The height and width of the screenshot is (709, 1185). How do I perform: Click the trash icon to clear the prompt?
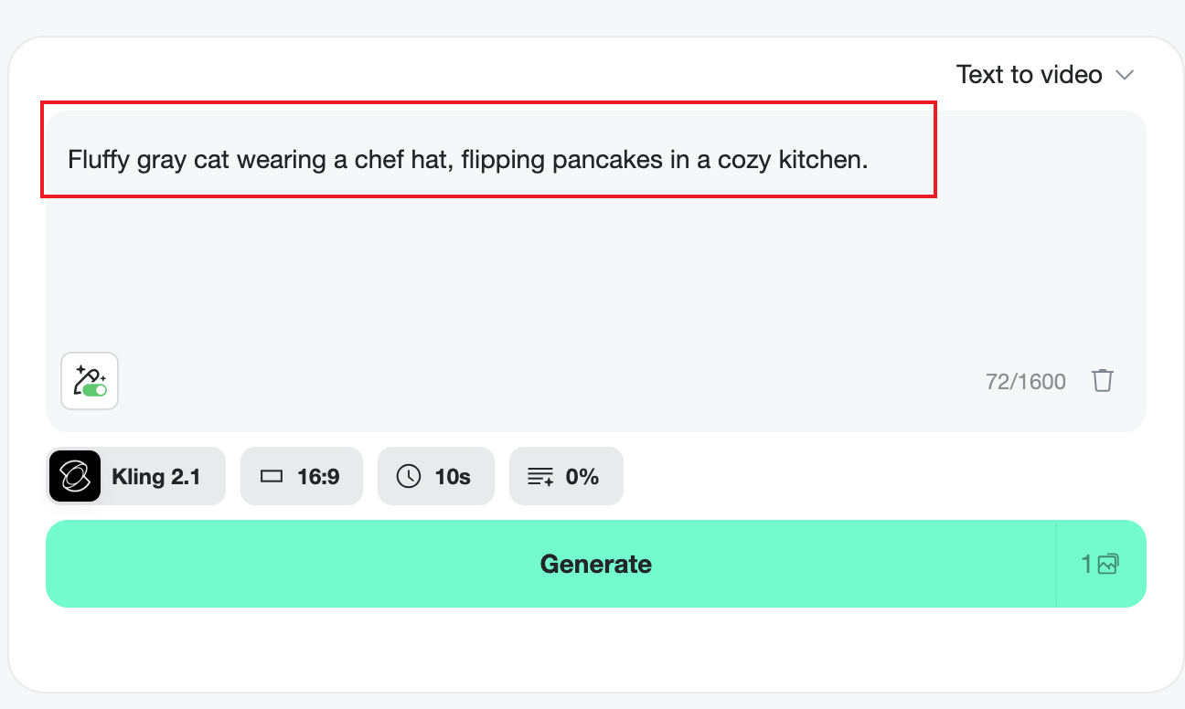(x=1103, y=381)
